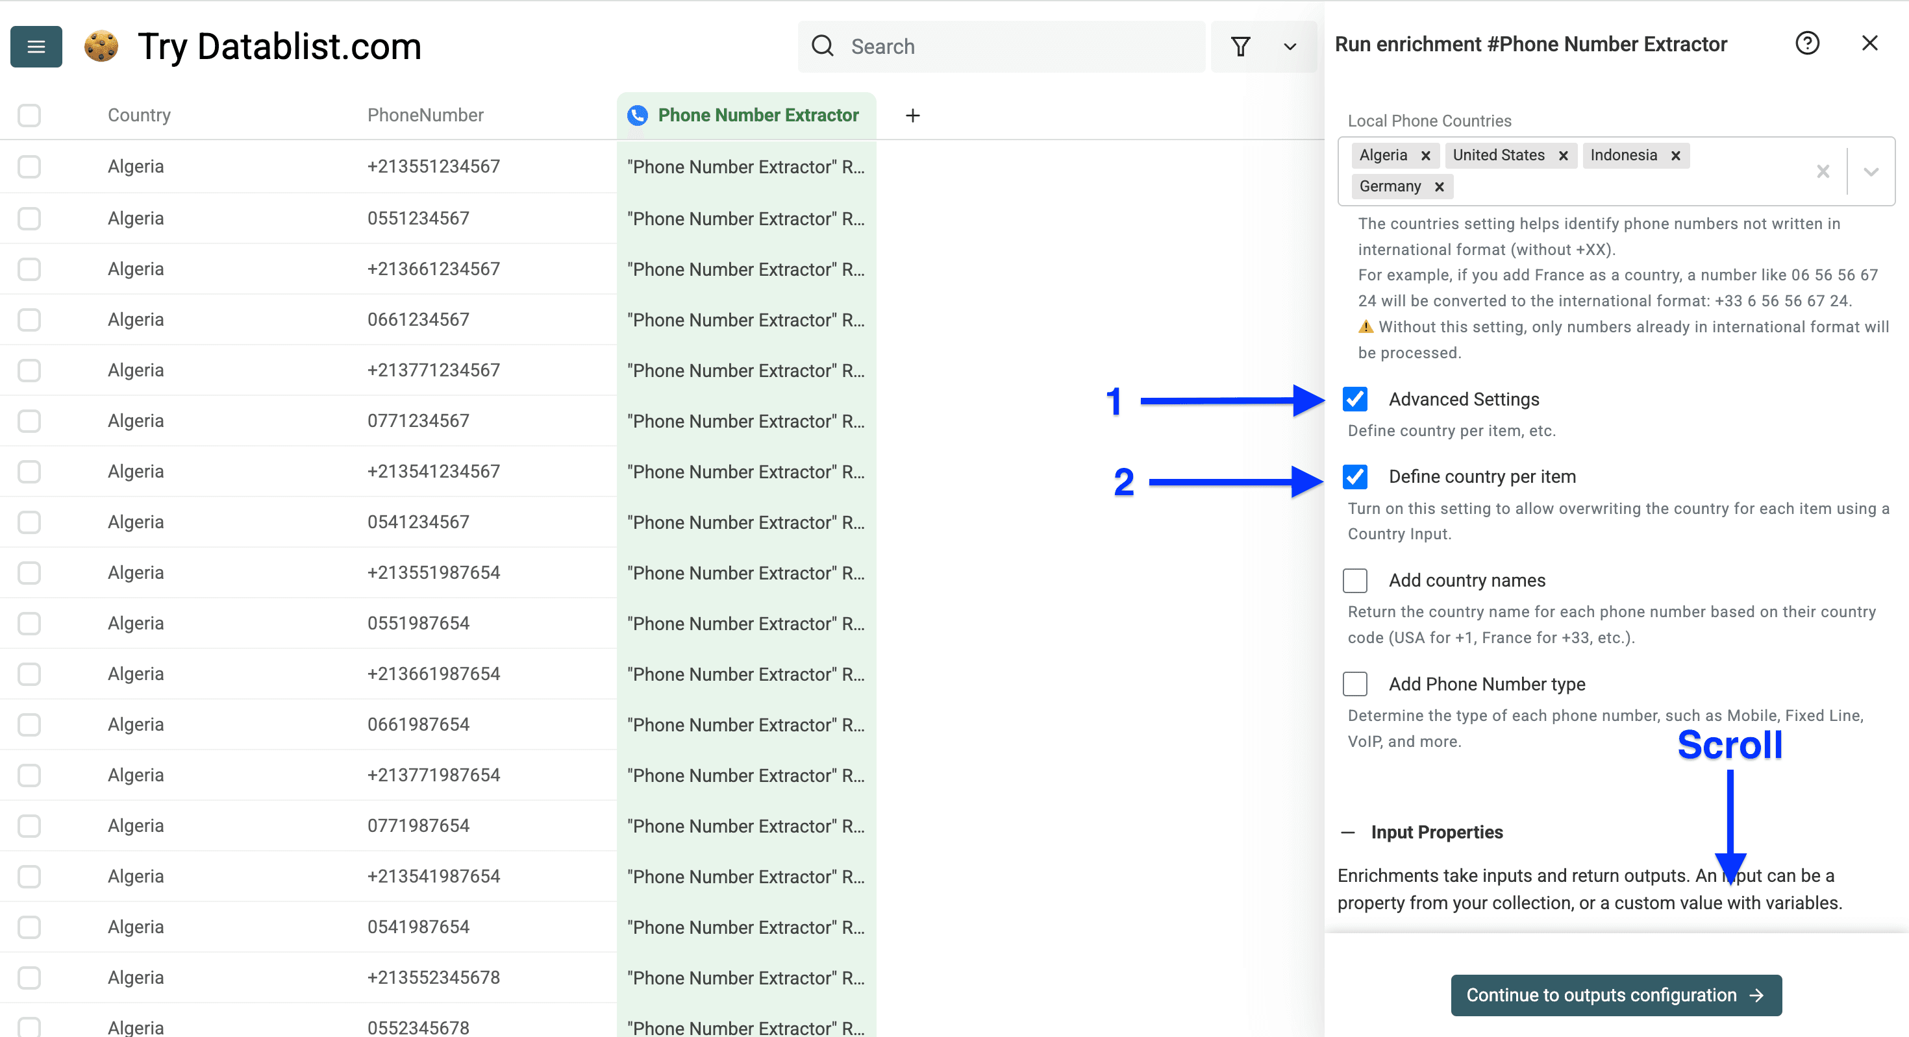Viewport: 1909px width, 1037px height.
Task: Select the Phone Number Extractor column header
Action: coord(758,115)
